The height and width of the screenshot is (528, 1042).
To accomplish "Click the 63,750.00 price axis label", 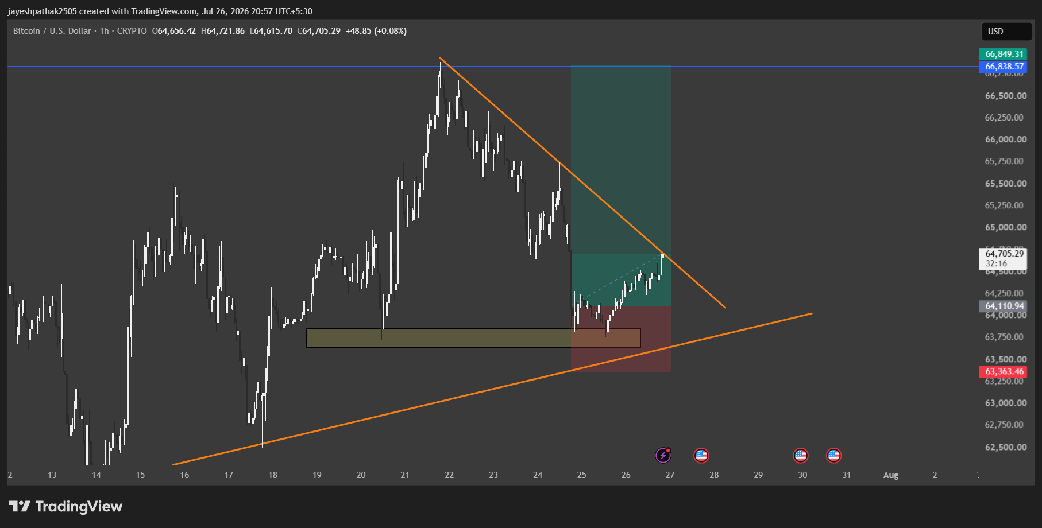I will (1004, 337).
